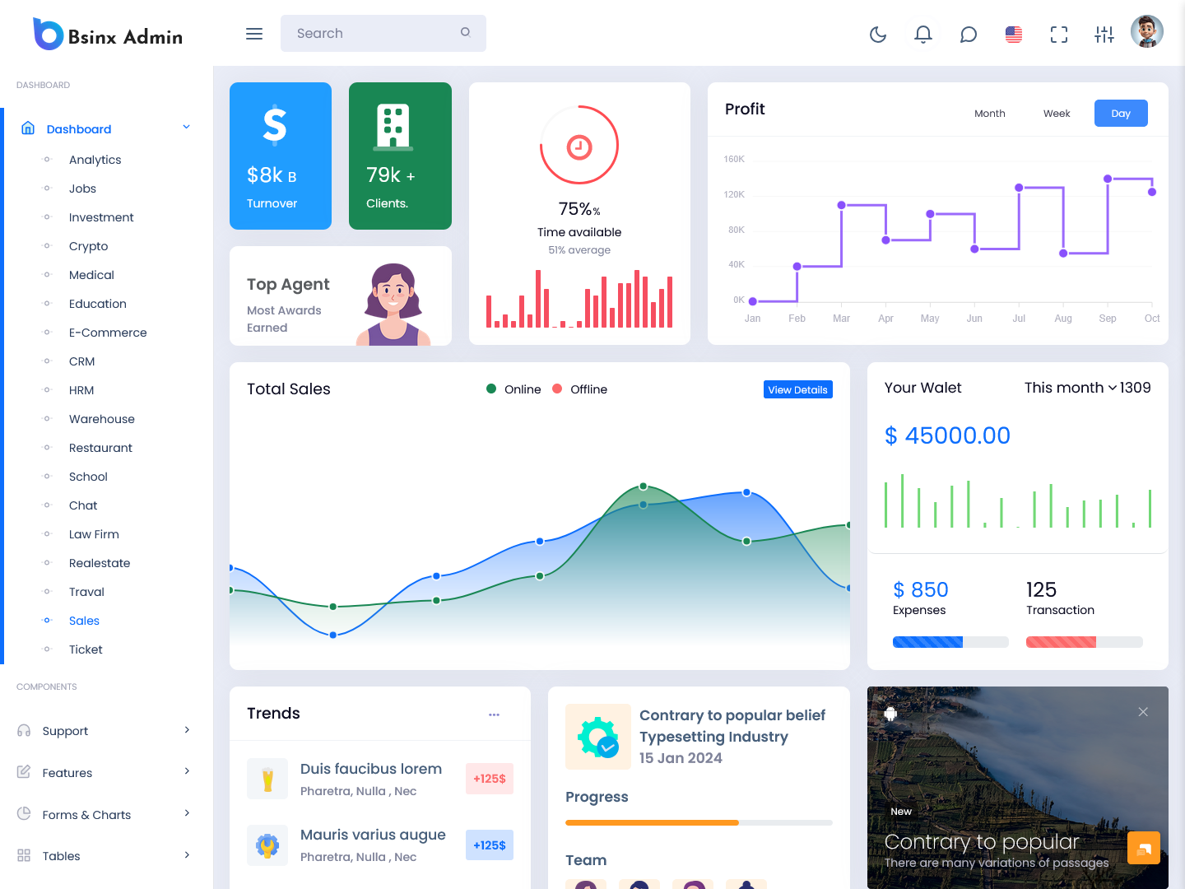
Task: Click the search magnifier icon
Action: tap(466, 32)
